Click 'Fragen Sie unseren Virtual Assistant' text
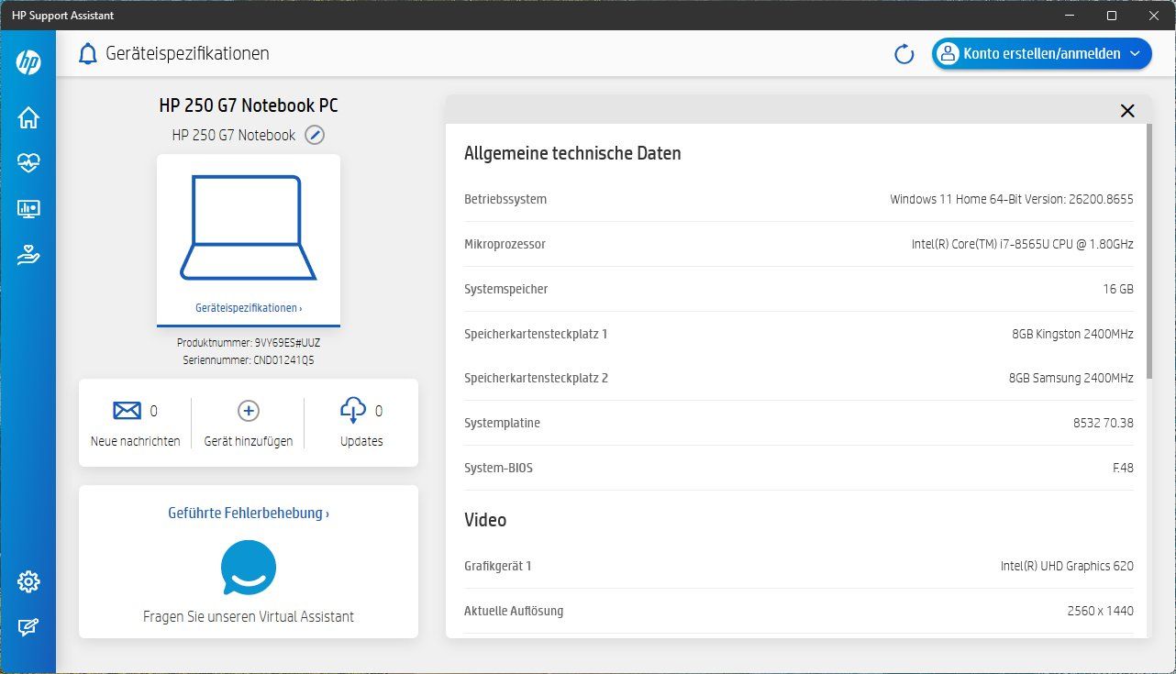This screenshot has width=1176, height=674. coord(249,616)
